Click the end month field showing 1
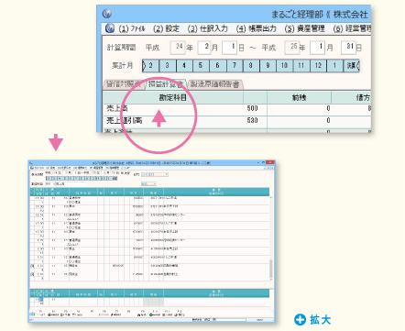Viewport: 405px width, 331px height. point(317,48)
